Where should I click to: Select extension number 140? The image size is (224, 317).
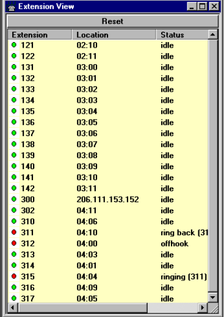pyautogui.click(x=28, y=166)
